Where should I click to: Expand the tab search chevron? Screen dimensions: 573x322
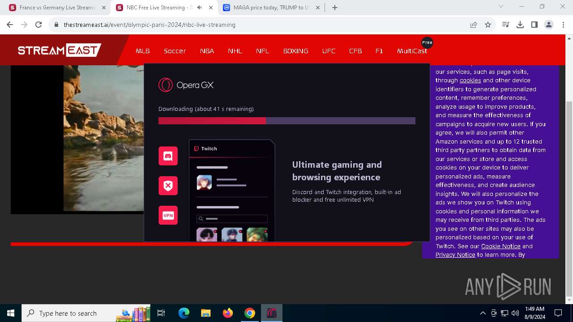pos(501,6)
